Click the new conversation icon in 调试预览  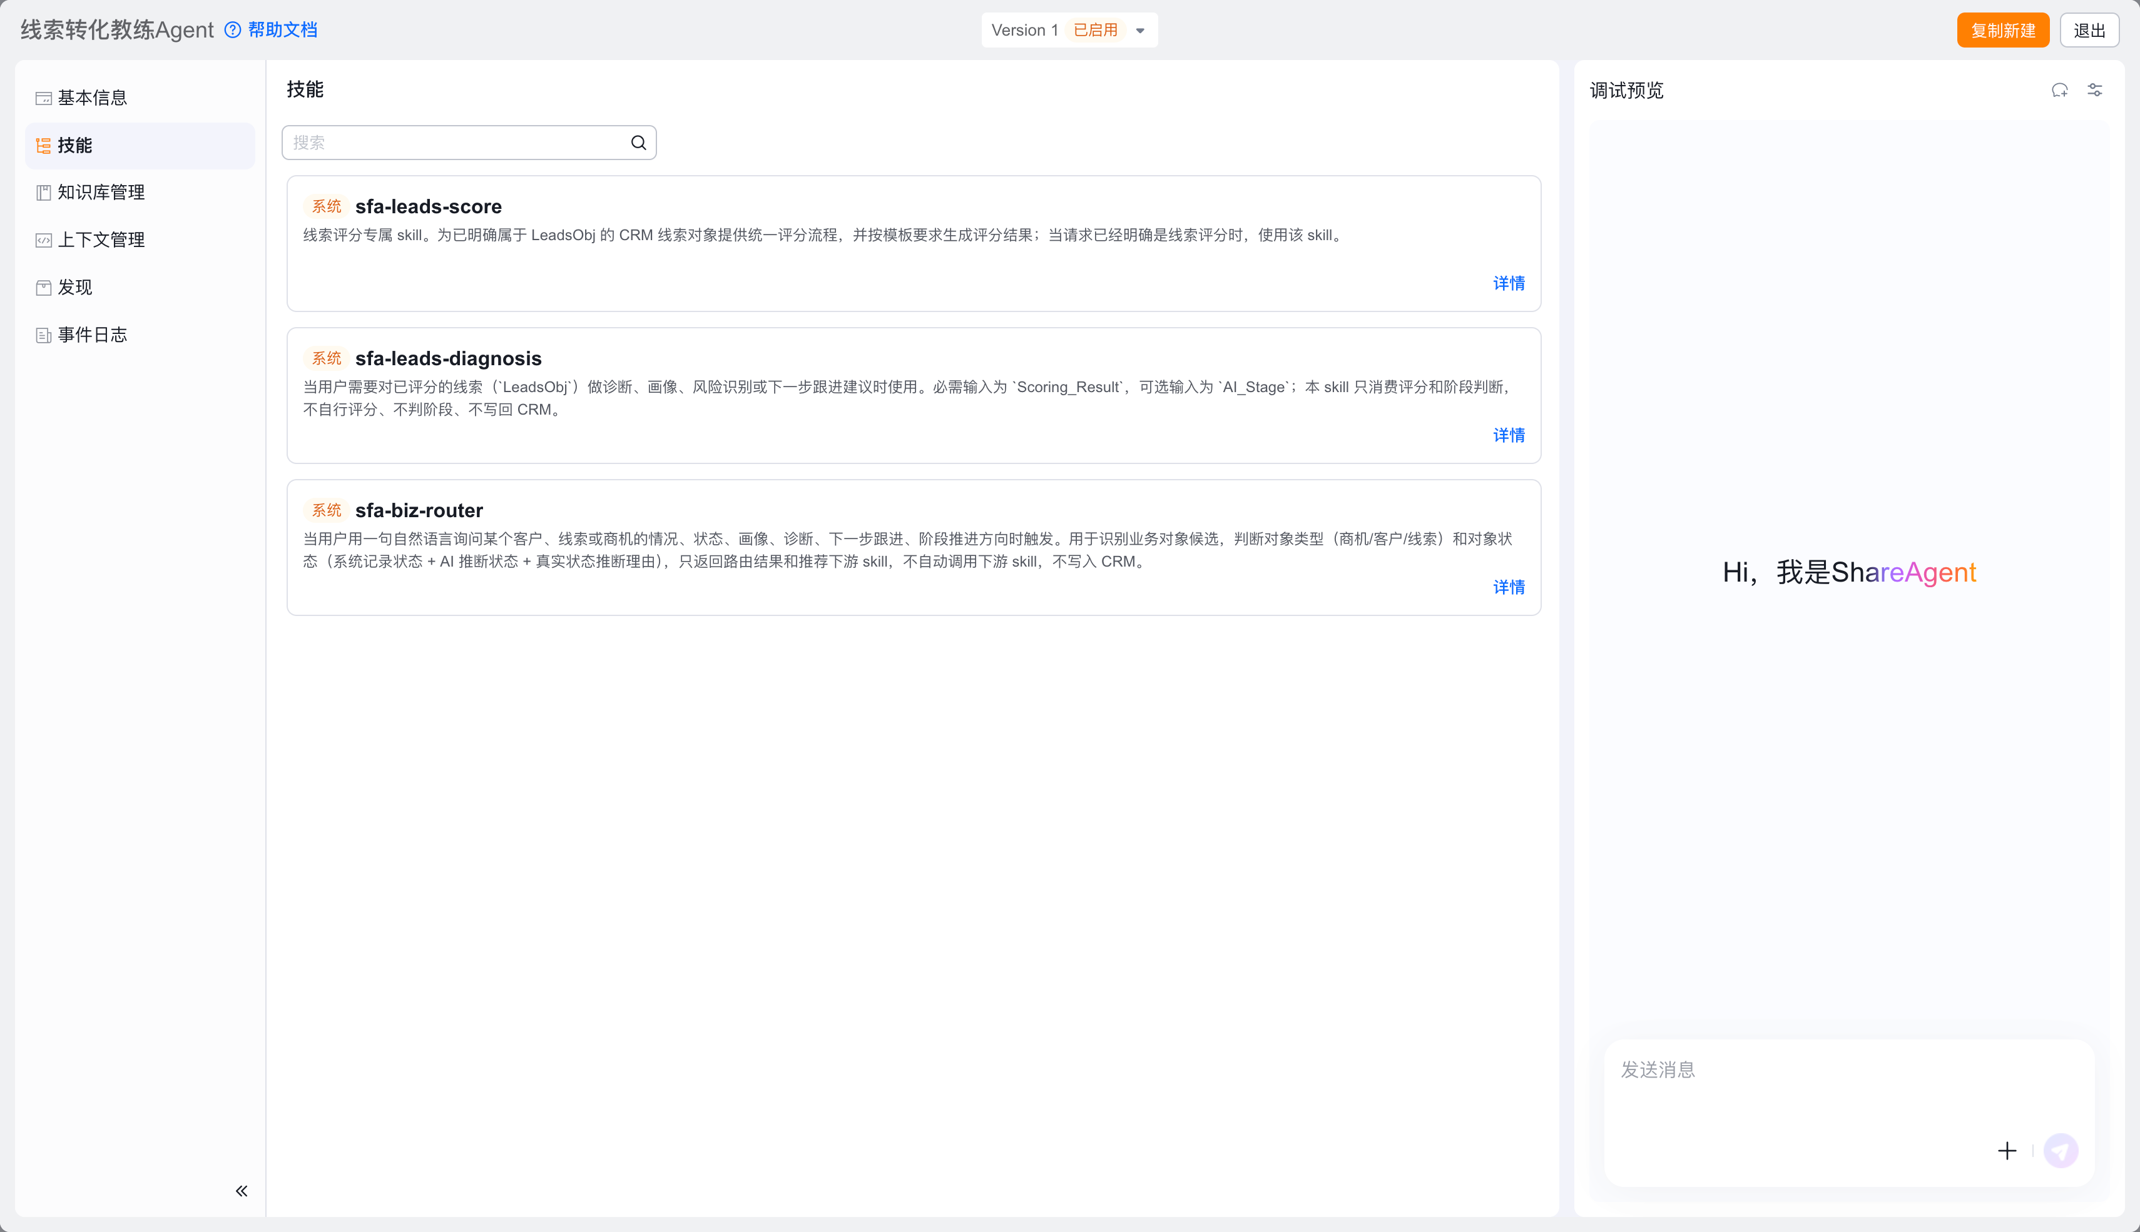click(x=2059, y=91)
